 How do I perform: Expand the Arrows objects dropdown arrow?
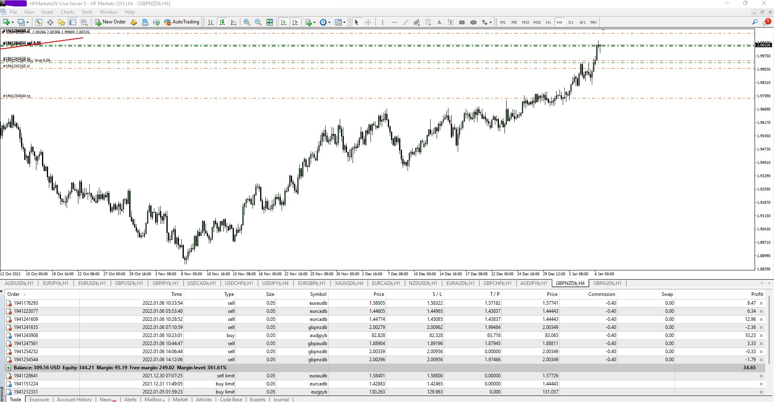click(490, 23)
